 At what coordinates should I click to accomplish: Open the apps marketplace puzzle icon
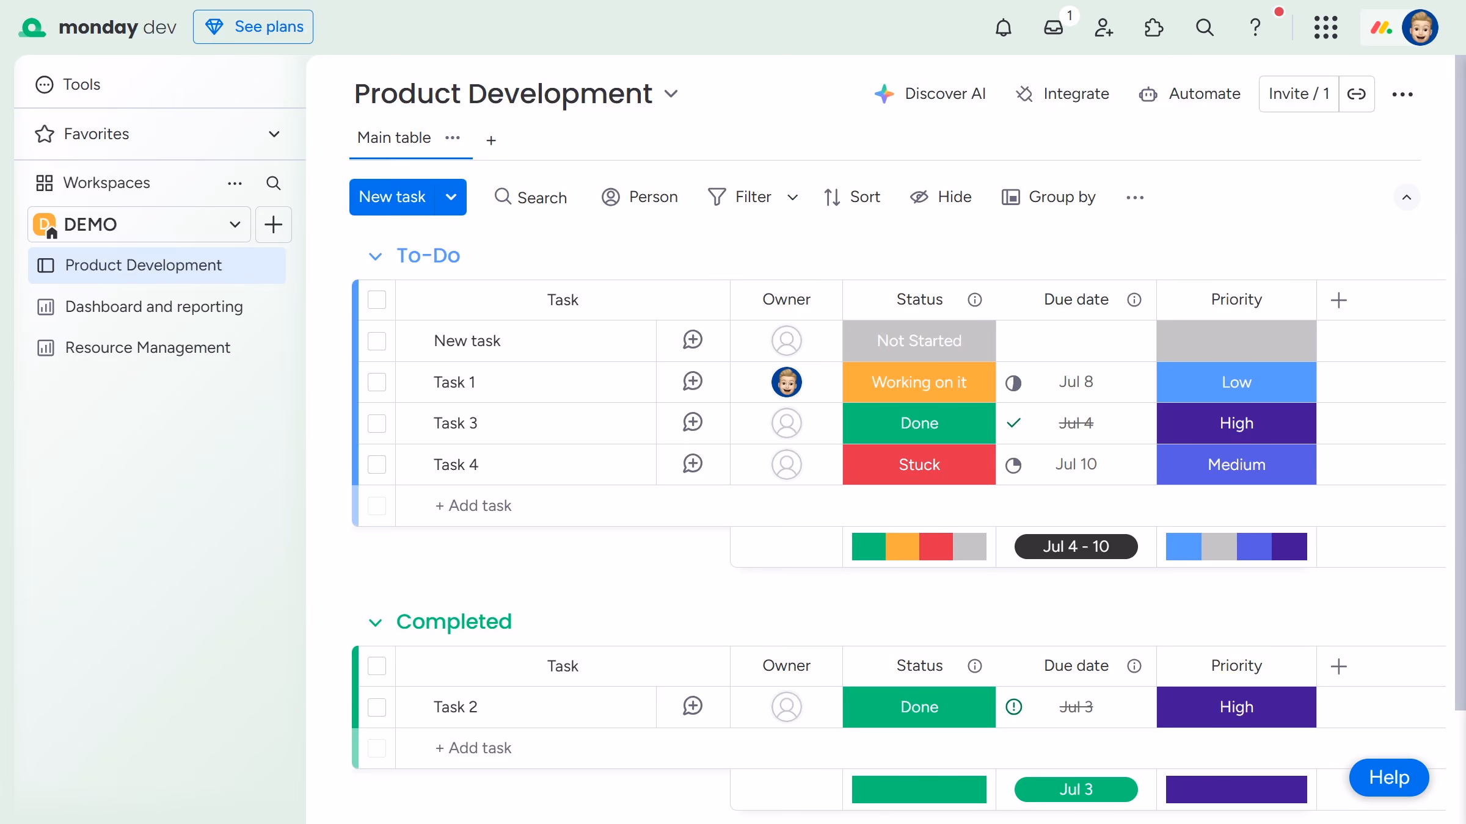[x=1154, y=27]
